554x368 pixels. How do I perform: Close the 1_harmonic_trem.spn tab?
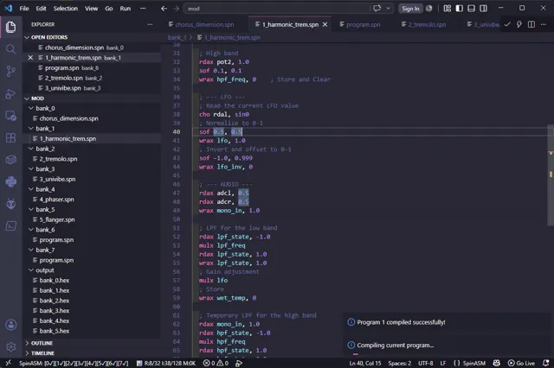pyautogui.click(x=325, y=24)
